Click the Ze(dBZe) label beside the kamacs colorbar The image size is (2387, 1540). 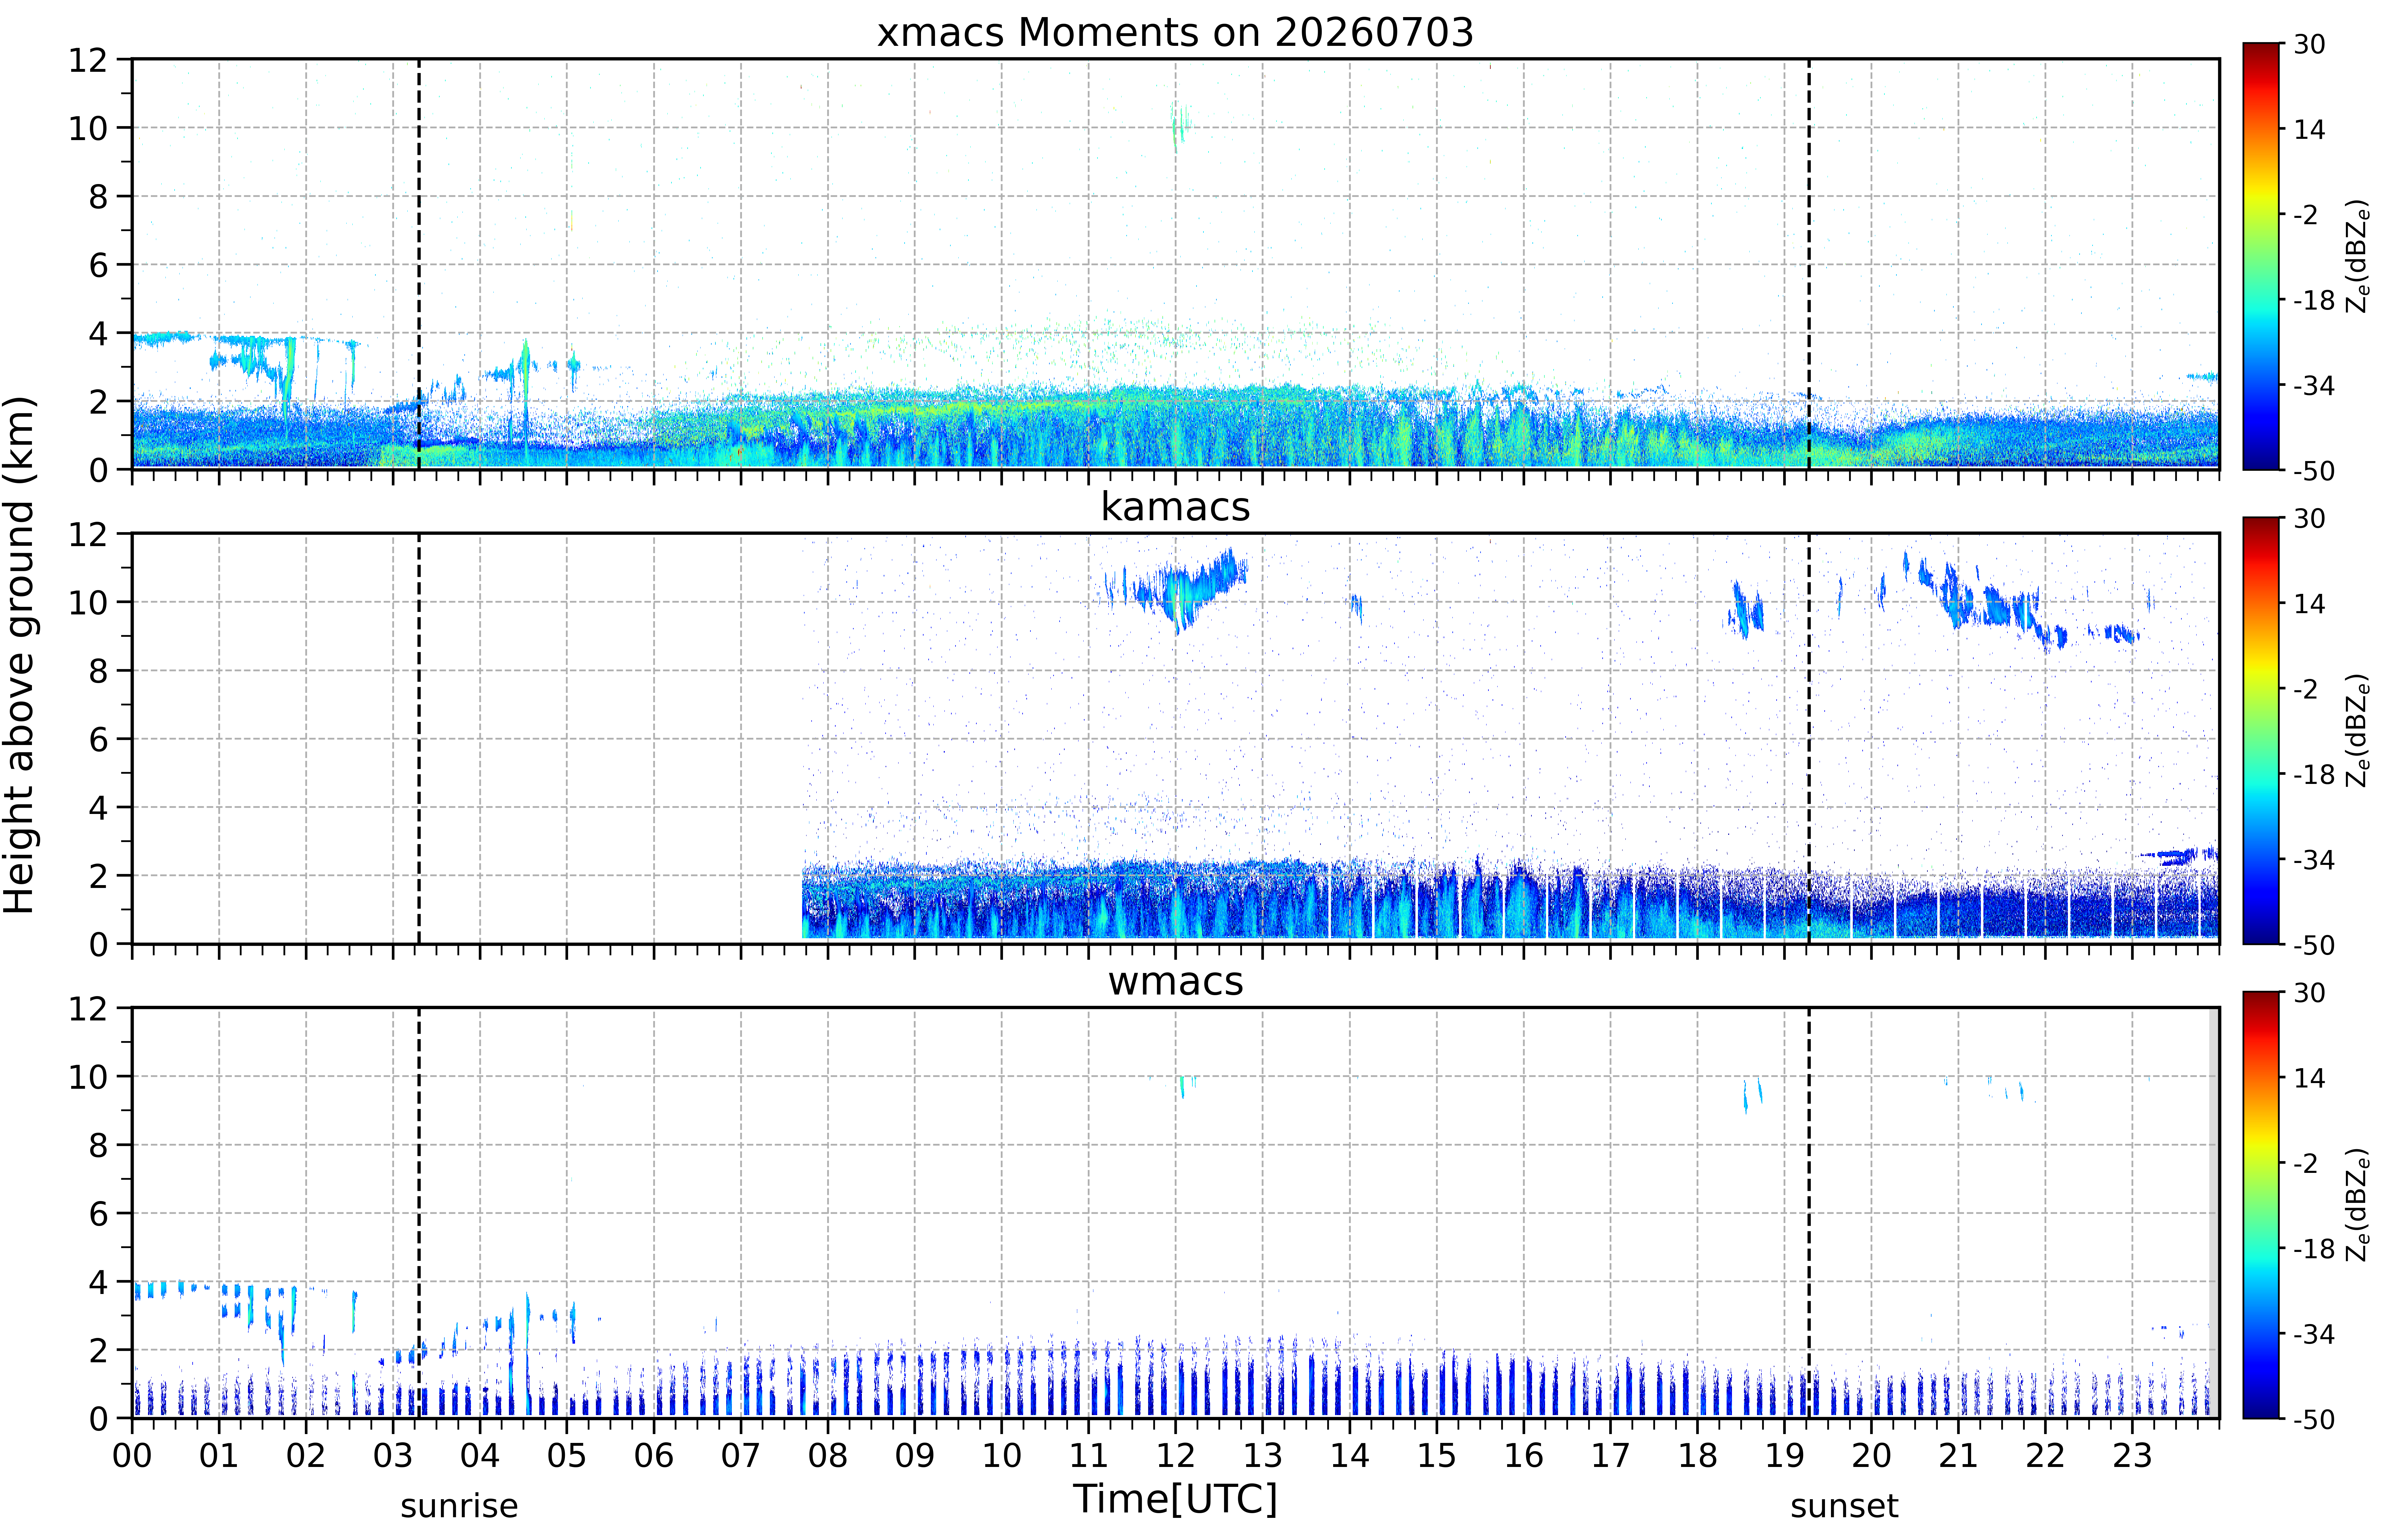click(2358, 730)
